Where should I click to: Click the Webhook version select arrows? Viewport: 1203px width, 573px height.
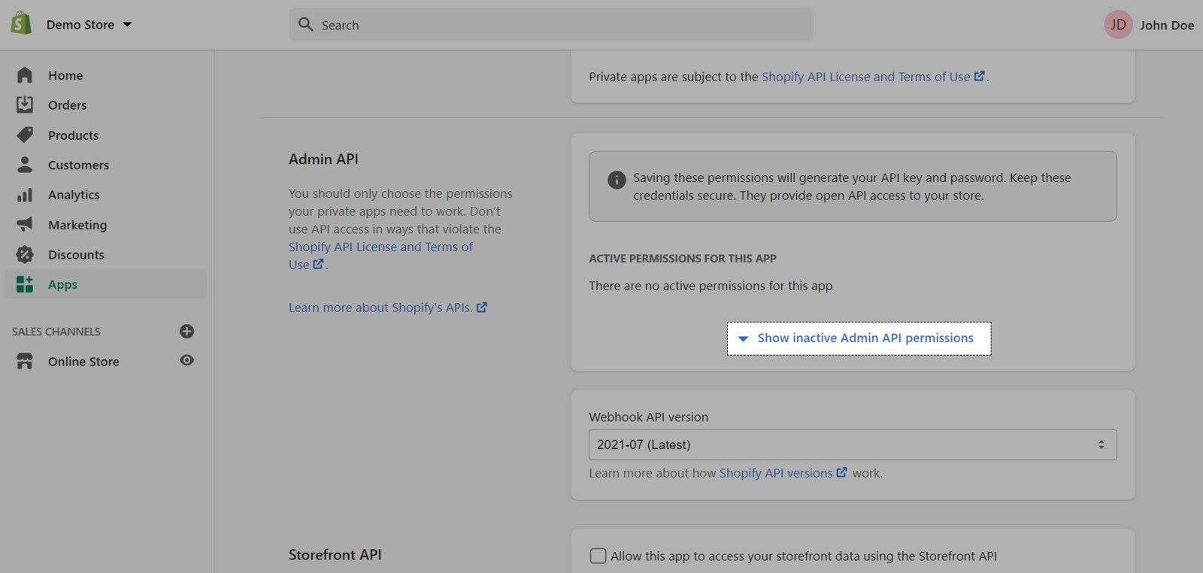coord(1101,444)
